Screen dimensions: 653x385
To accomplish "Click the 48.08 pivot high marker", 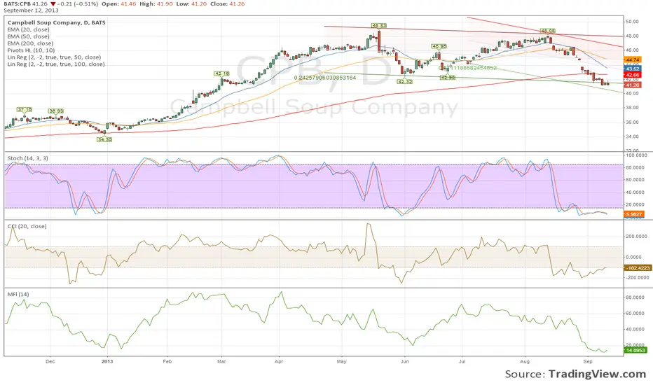I will (x=548, y=31).
